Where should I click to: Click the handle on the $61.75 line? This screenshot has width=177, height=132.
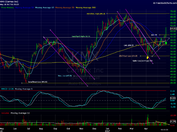click(x=160, y=35)
